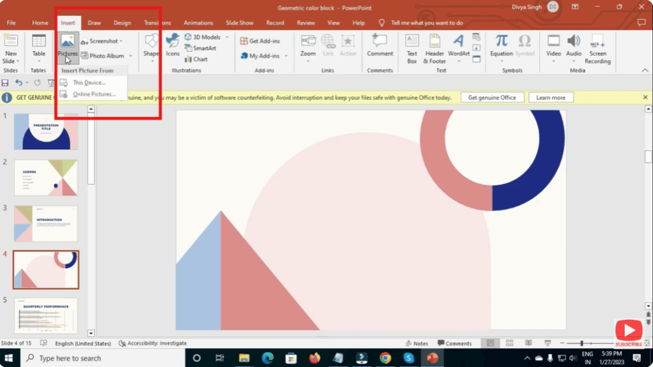Open Header & Footer settings
Image resolution: width=653 pixels, height=367 pixels.
(435, 49)
